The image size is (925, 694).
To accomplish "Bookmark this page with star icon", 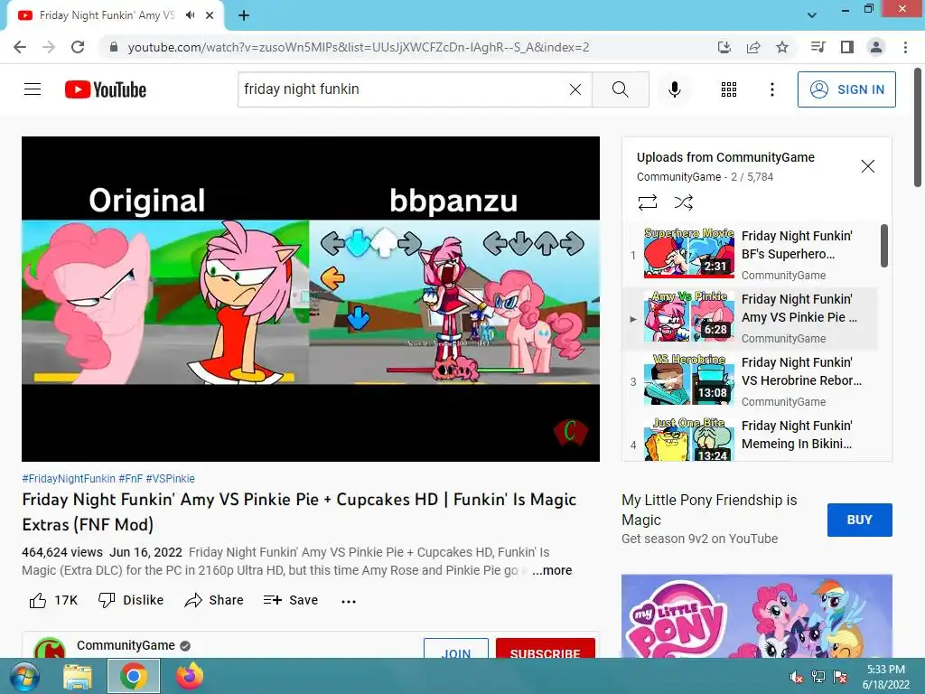I will pyautogui.click(x=782, y=47).
